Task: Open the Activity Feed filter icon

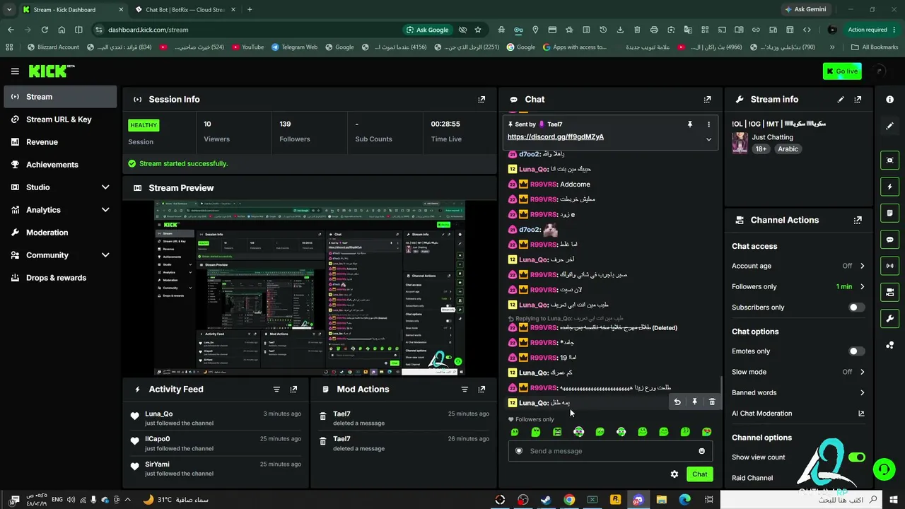Action: coord(276,390)
